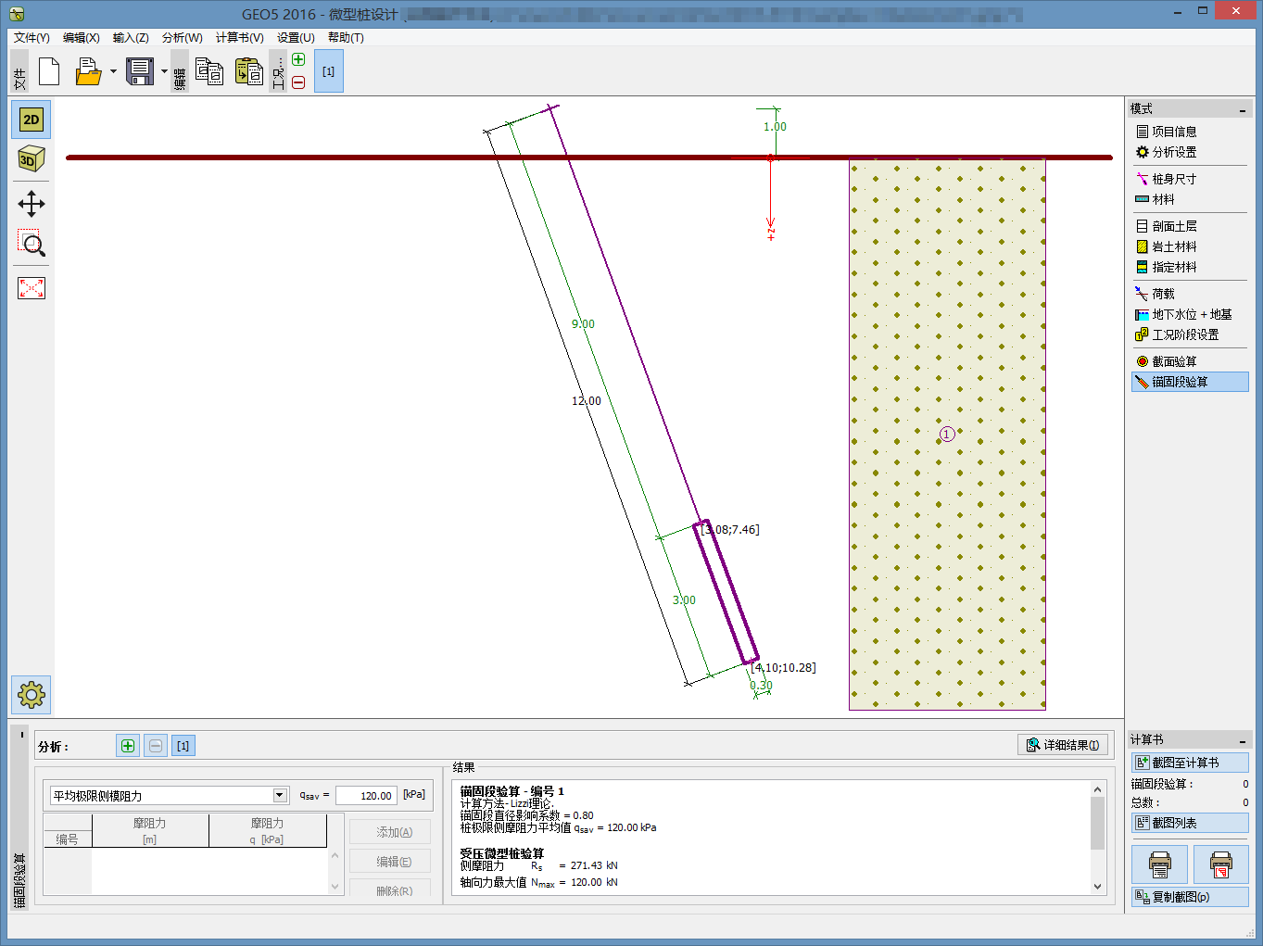
Task: Select the zoom region tool
Action: 32,244
